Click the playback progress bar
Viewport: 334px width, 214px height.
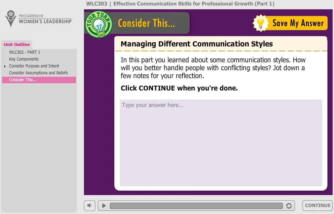pos(196,205)
